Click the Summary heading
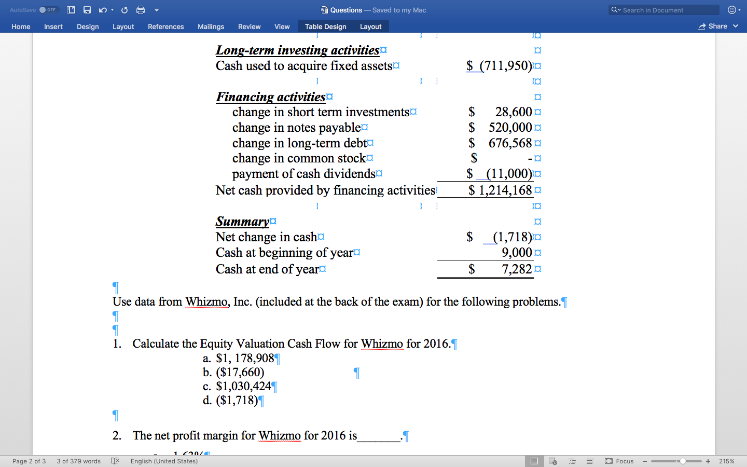Viewport: 747px width, 467px height. [243, 222]
